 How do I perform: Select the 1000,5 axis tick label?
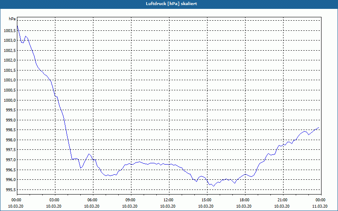point(10,90)
